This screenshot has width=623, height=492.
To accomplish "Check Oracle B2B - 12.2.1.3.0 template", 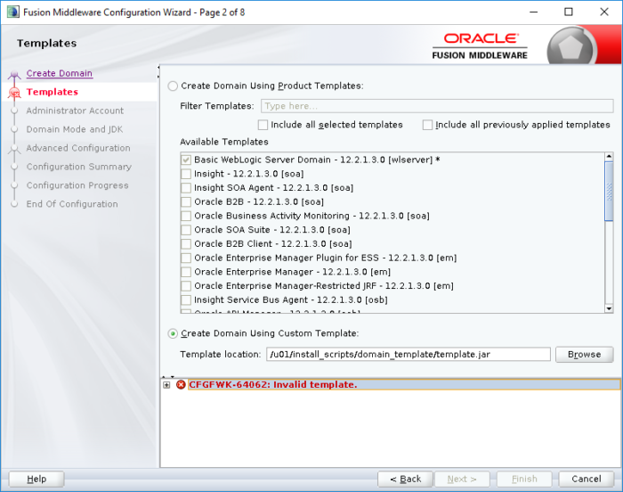I will [x=185, y=201].
